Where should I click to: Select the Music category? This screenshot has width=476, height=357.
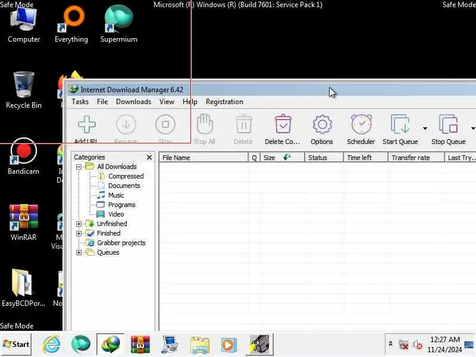tap(116, 195)
